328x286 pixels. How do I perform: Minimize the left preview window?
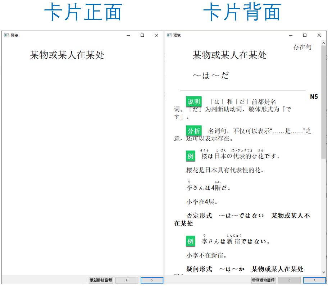click(x=128, y=35)
